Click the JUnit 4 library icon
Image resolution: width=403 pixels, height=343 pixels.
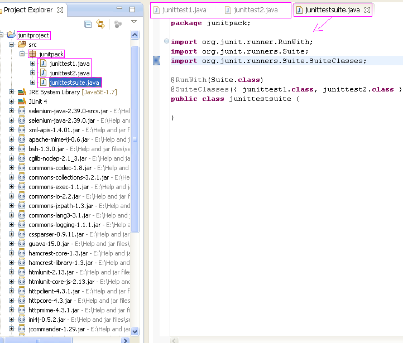[22, 101]
